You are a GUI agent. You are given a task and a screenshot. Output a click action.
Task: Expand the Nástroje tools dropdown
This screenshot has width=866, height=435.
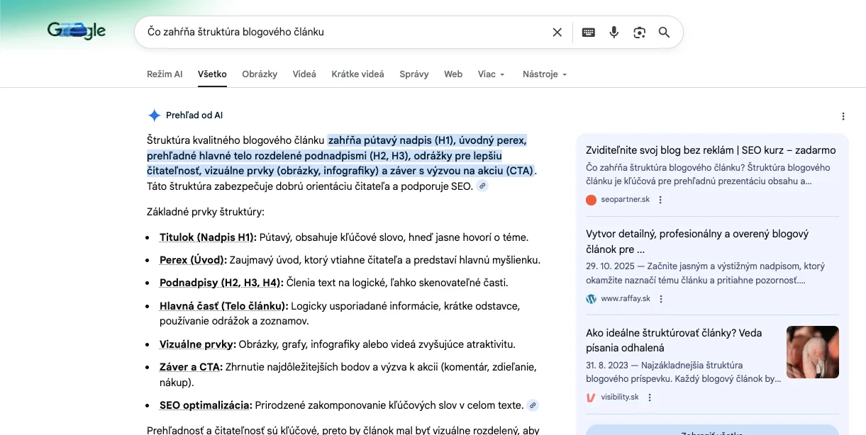544,74
